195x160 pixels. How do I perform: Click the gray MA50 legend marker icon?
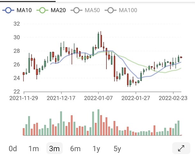(x=76, y=10)
